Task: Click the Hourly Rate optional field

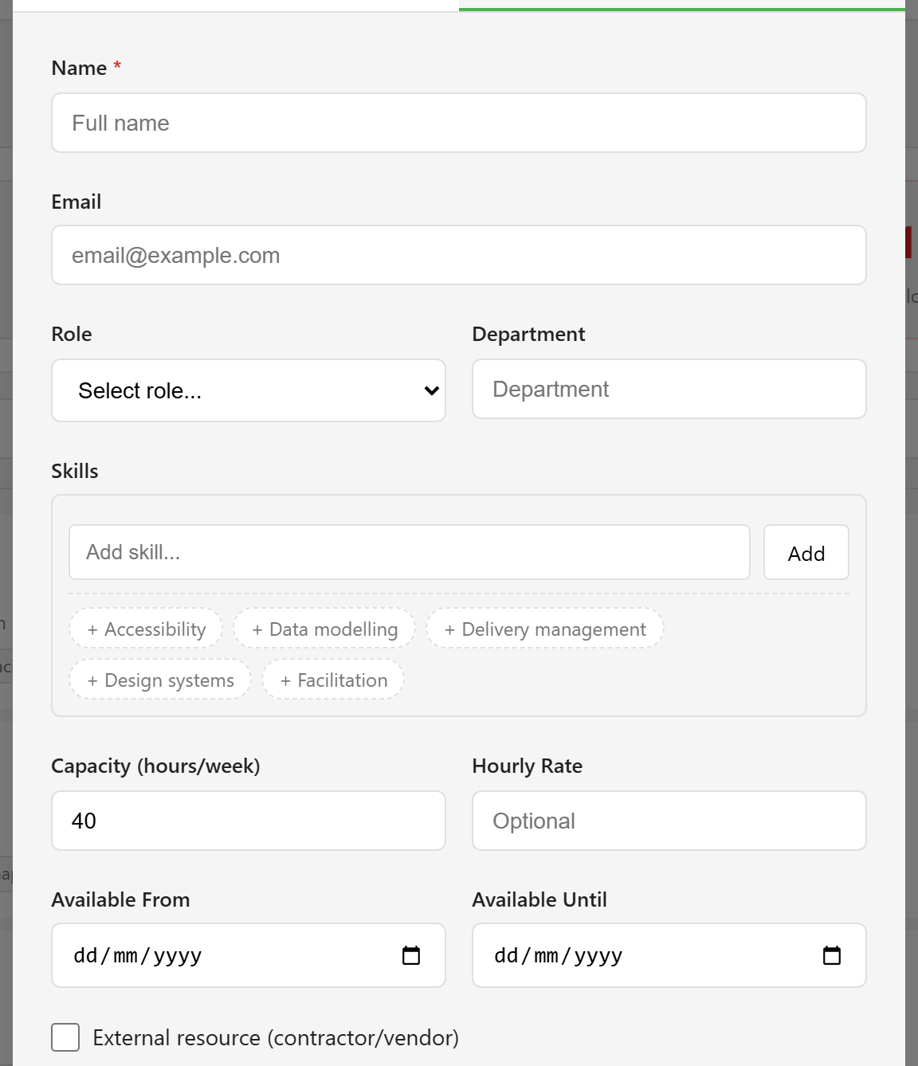Action: (x=669, y=821)
